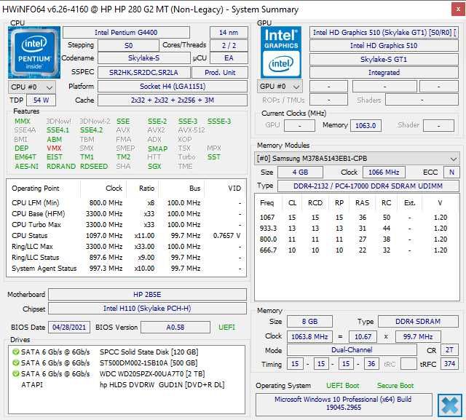Select the Ring/LLC Max operating point row
Viewport: 466px width, 420px height.
(126, 247)
